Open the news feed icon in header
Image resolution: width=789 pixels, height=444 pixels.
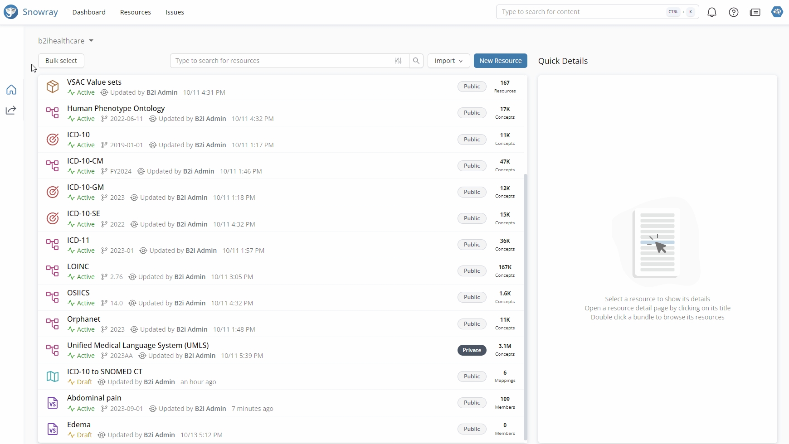click(x=755, y=12)
